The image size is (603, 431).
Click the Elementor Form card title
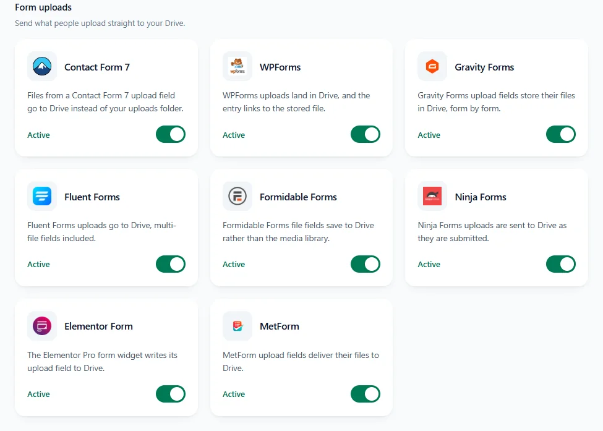[98, 326]
